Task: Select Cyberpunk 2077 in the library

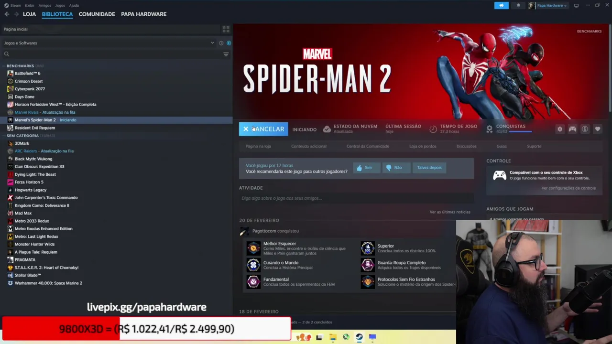Action: coord(30,89)
